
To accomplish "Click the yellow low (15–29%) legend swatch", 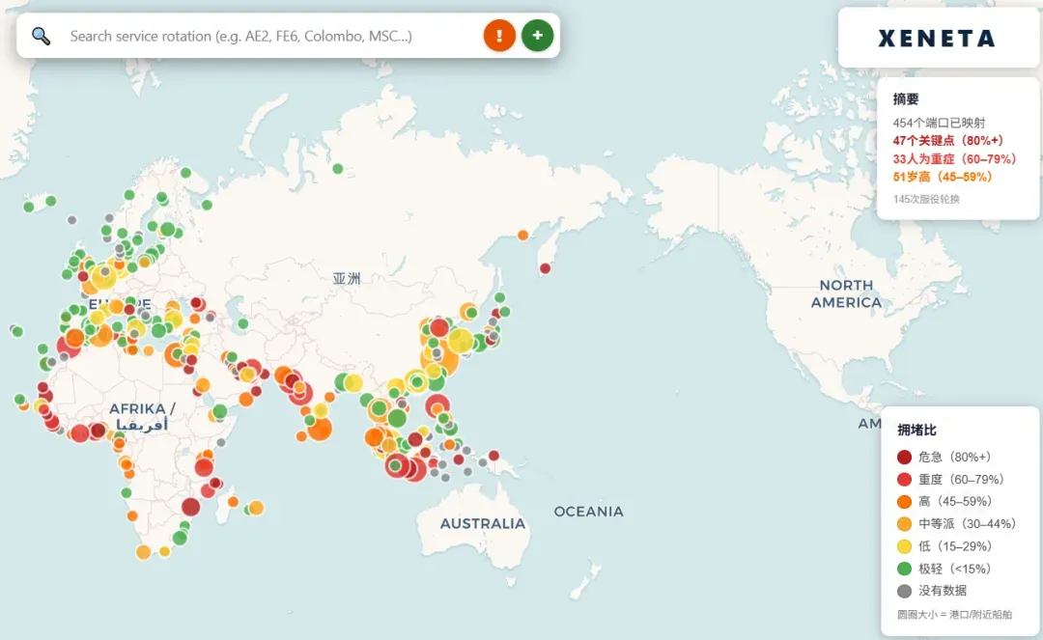I will tap(904, 546).
